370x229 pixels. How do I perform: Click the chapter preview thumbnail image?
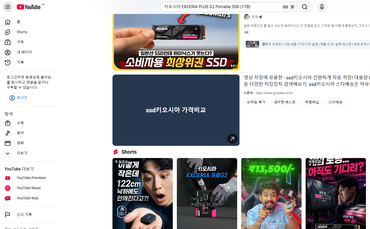(x=252, y=44)
